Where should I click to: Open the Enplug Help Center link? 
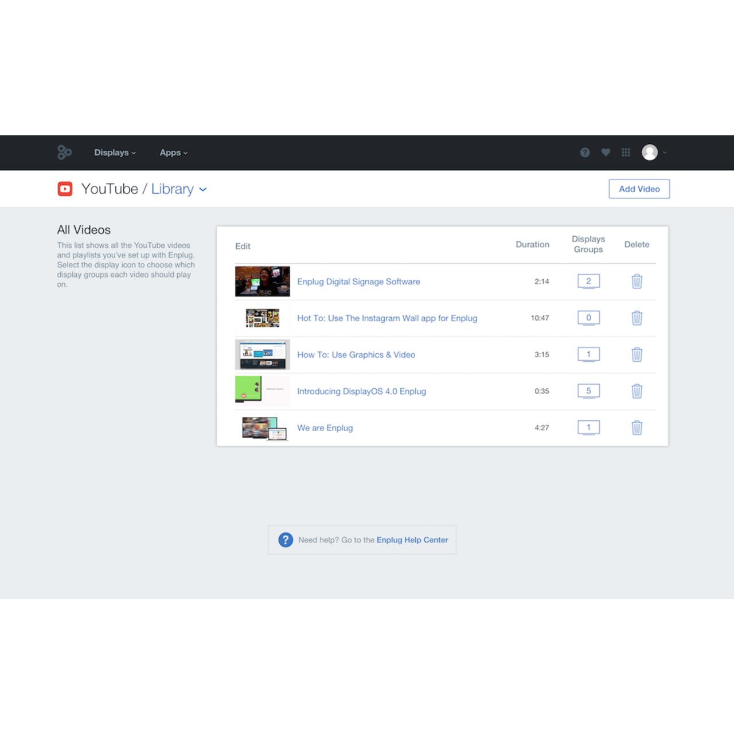tap(412, 540)
